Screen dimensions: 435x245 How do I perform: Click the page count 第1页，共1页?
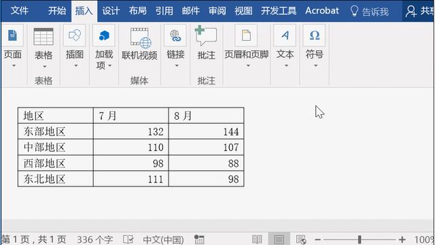pos(34,239)
